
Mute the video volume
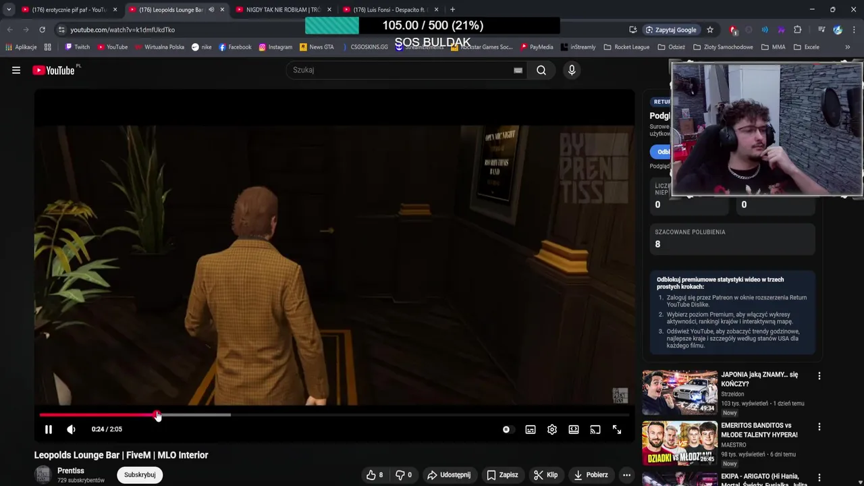[x=71, y=429]
